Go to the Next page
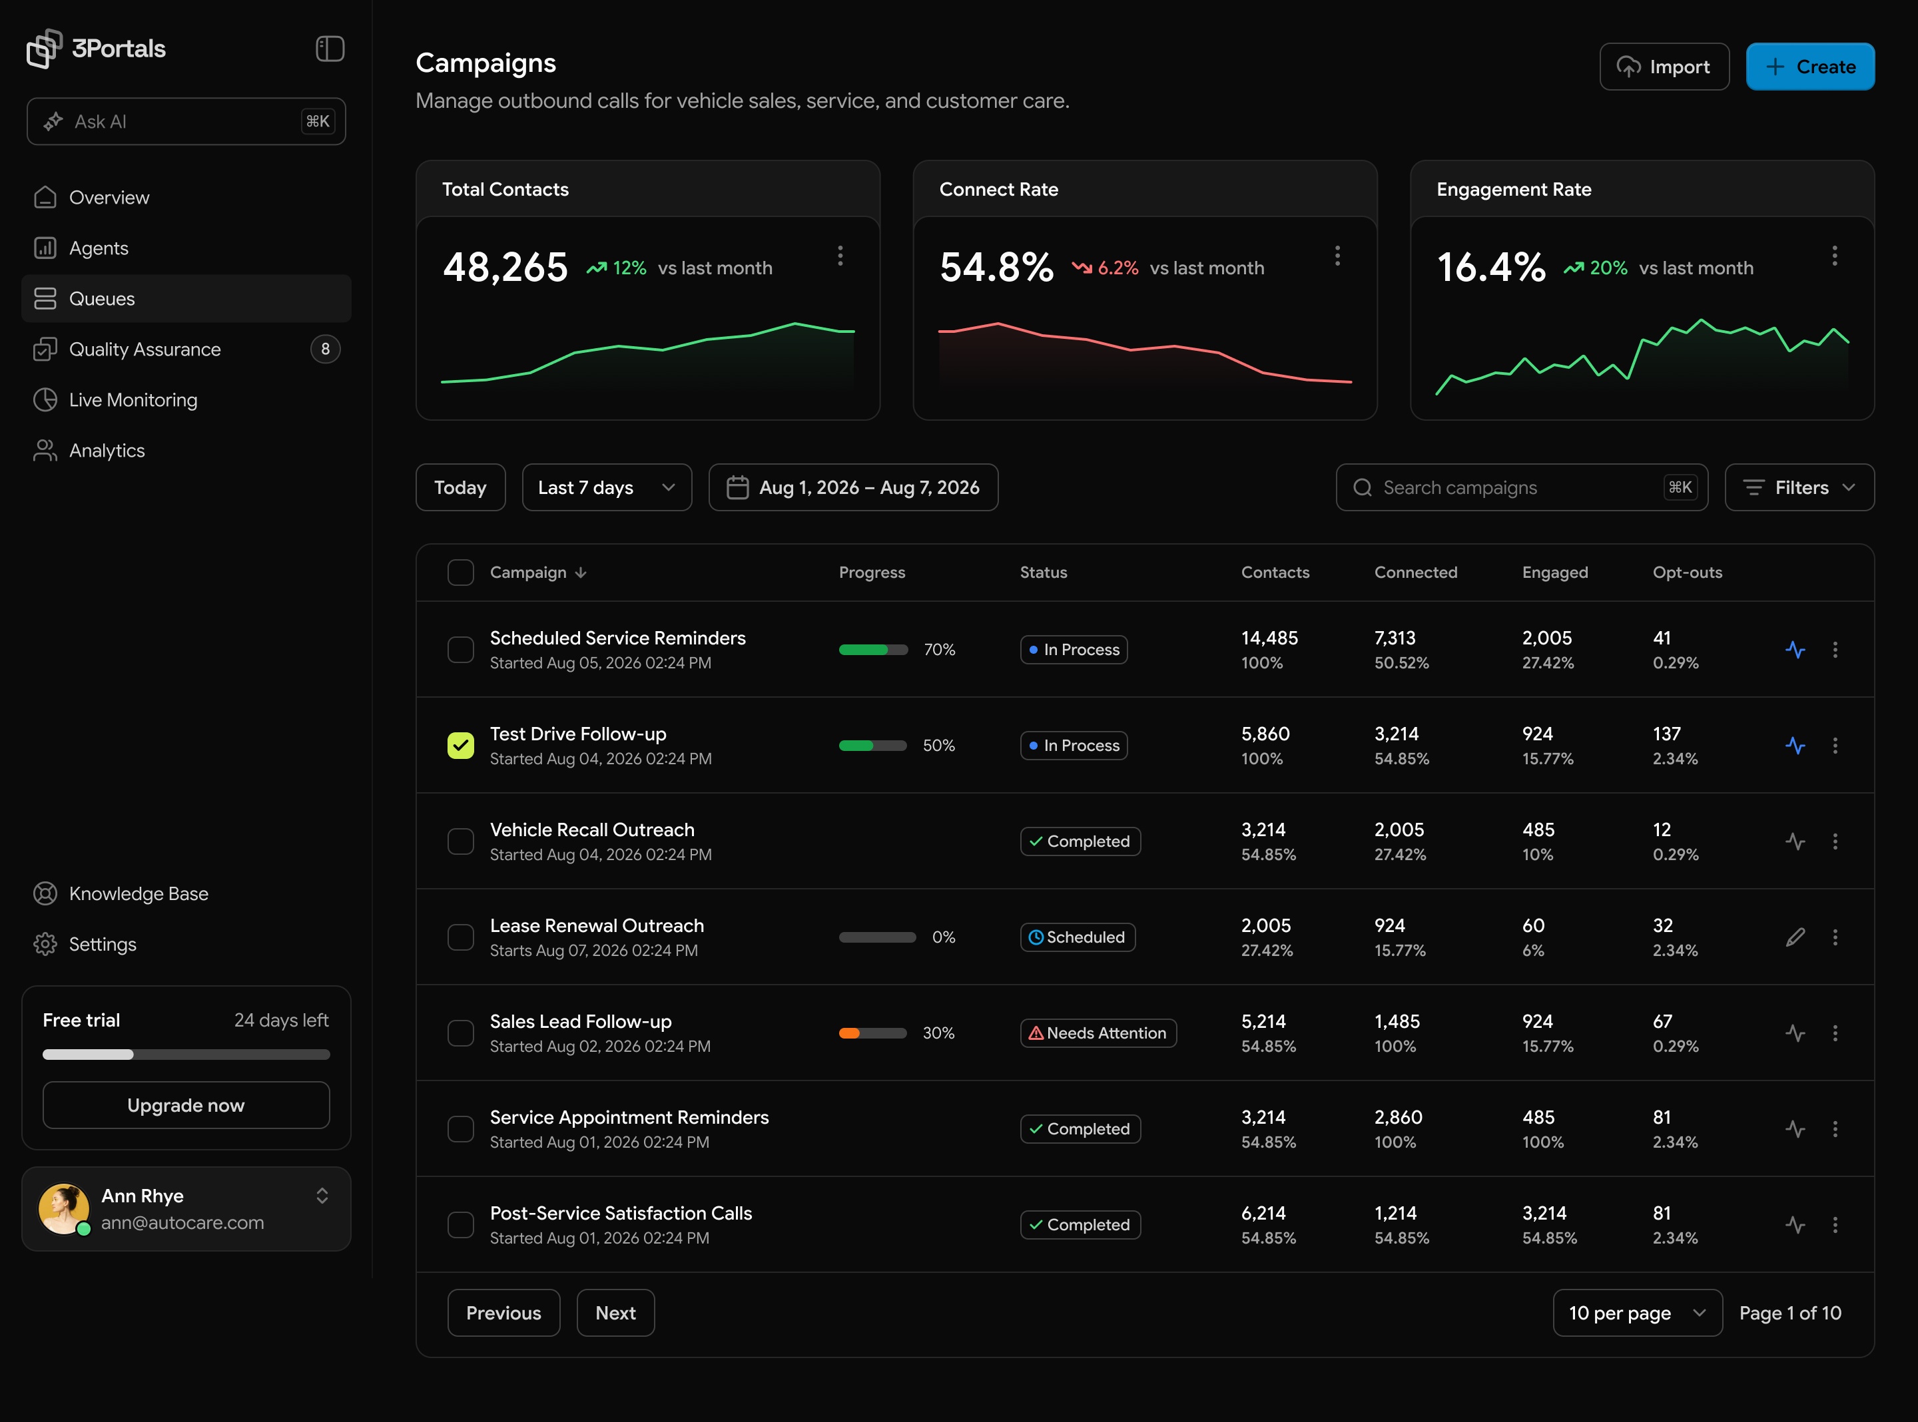Image resolution: width=1918 pixels, height=1422 pixels. (x=615, y=1313)
